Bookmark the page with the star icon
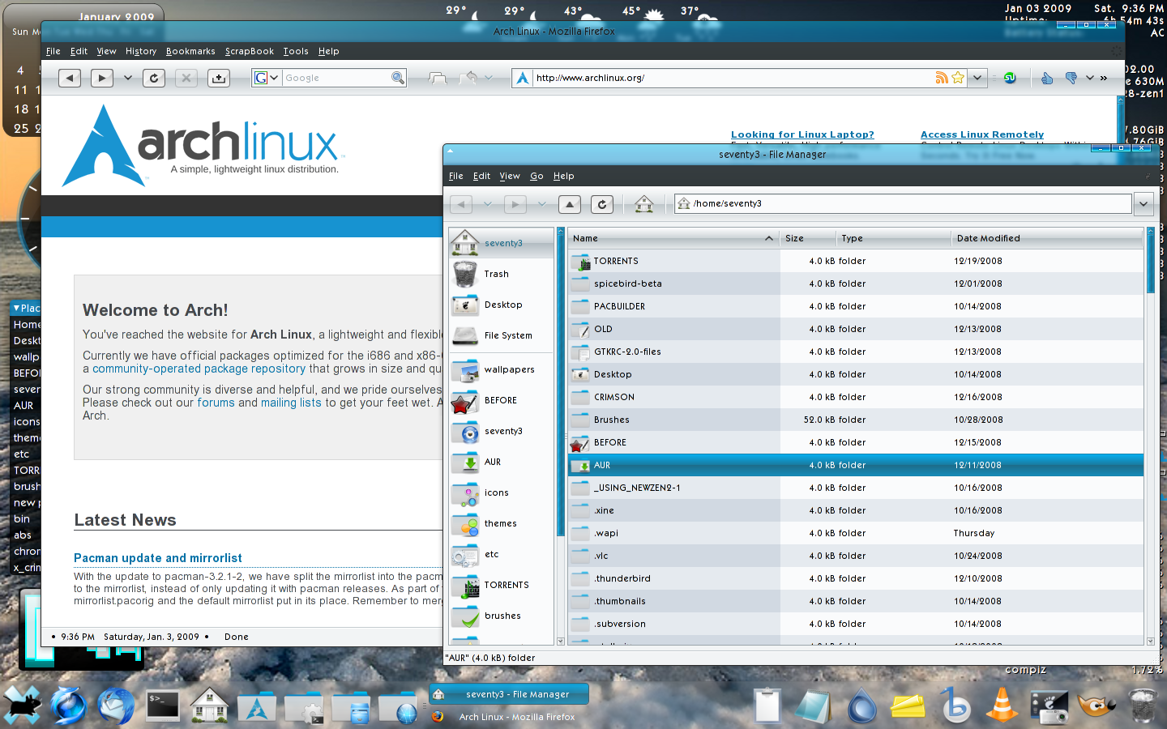This screenshot has height=729, width=1167. [x=958, y=78]
